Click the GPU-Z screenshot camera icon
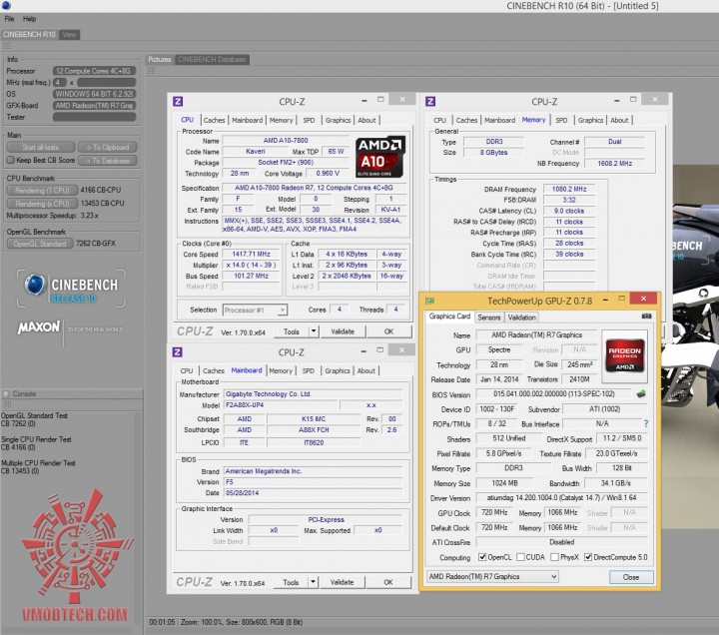Screen dimensions: 719x635 tap(646, 317)
